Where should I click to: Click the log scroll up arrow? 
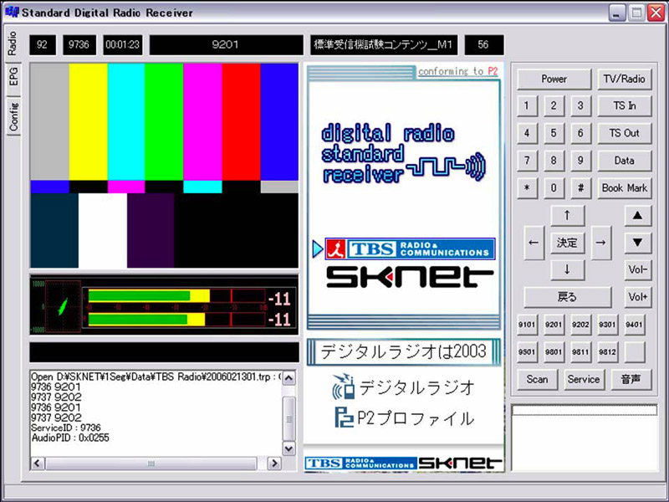coord(289,379)
